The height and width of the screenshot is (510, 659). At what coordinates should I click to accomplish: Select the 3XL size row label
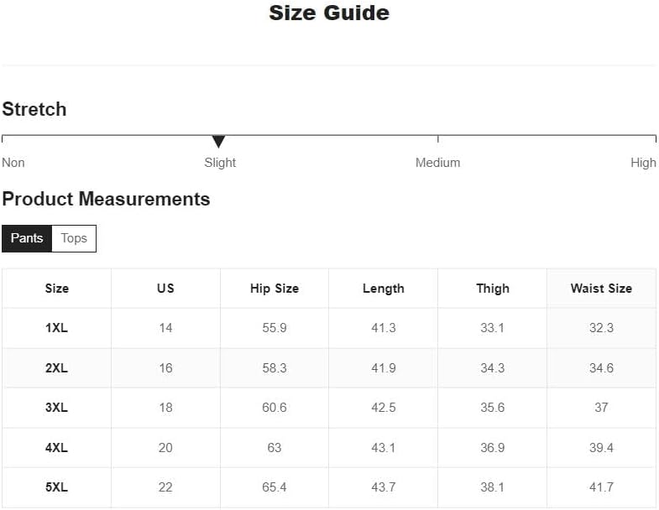click(57, 408)
